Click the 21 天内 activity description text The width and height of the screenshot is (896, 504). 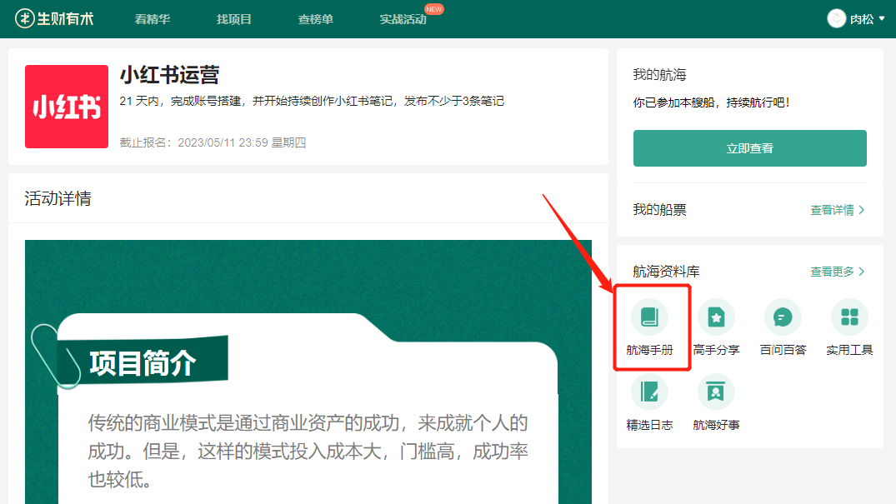point(312,101)
